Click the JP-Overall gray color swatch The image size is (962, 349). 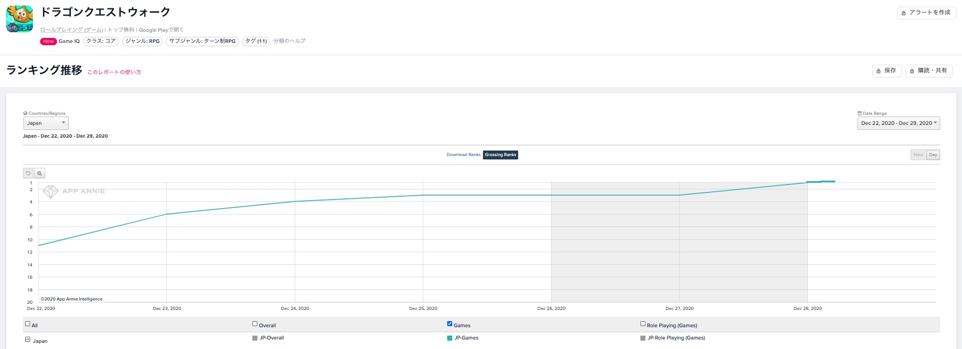(255, 338)
